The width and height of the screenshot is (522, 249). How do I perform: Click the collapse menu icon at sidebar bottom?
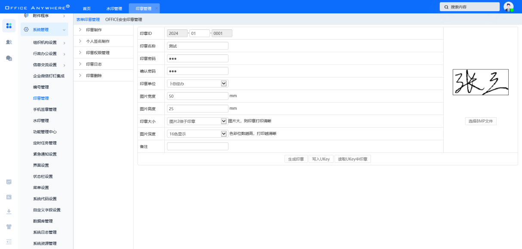(x=9, y=242)
